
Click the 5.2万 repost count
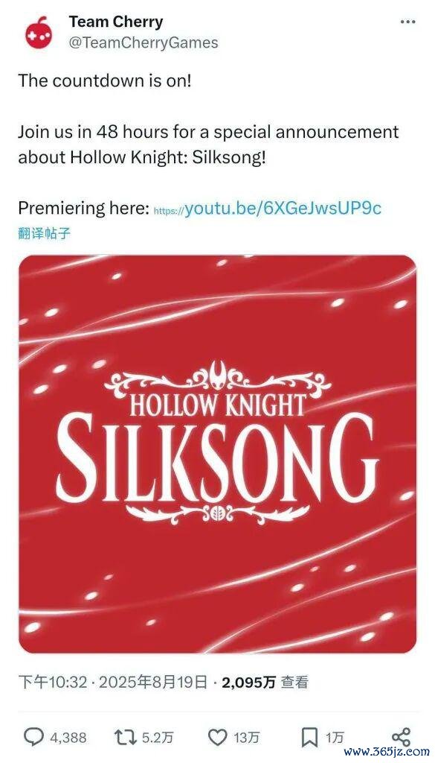158,738
